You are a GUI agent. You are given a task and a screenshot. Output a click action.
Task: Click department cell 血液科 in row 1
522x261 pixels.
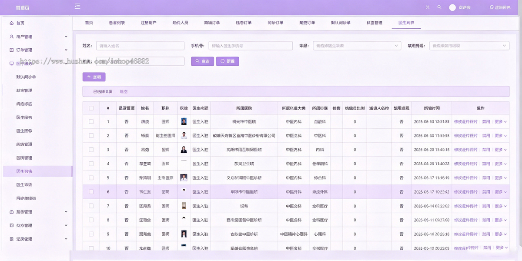[x=320, y=122]
